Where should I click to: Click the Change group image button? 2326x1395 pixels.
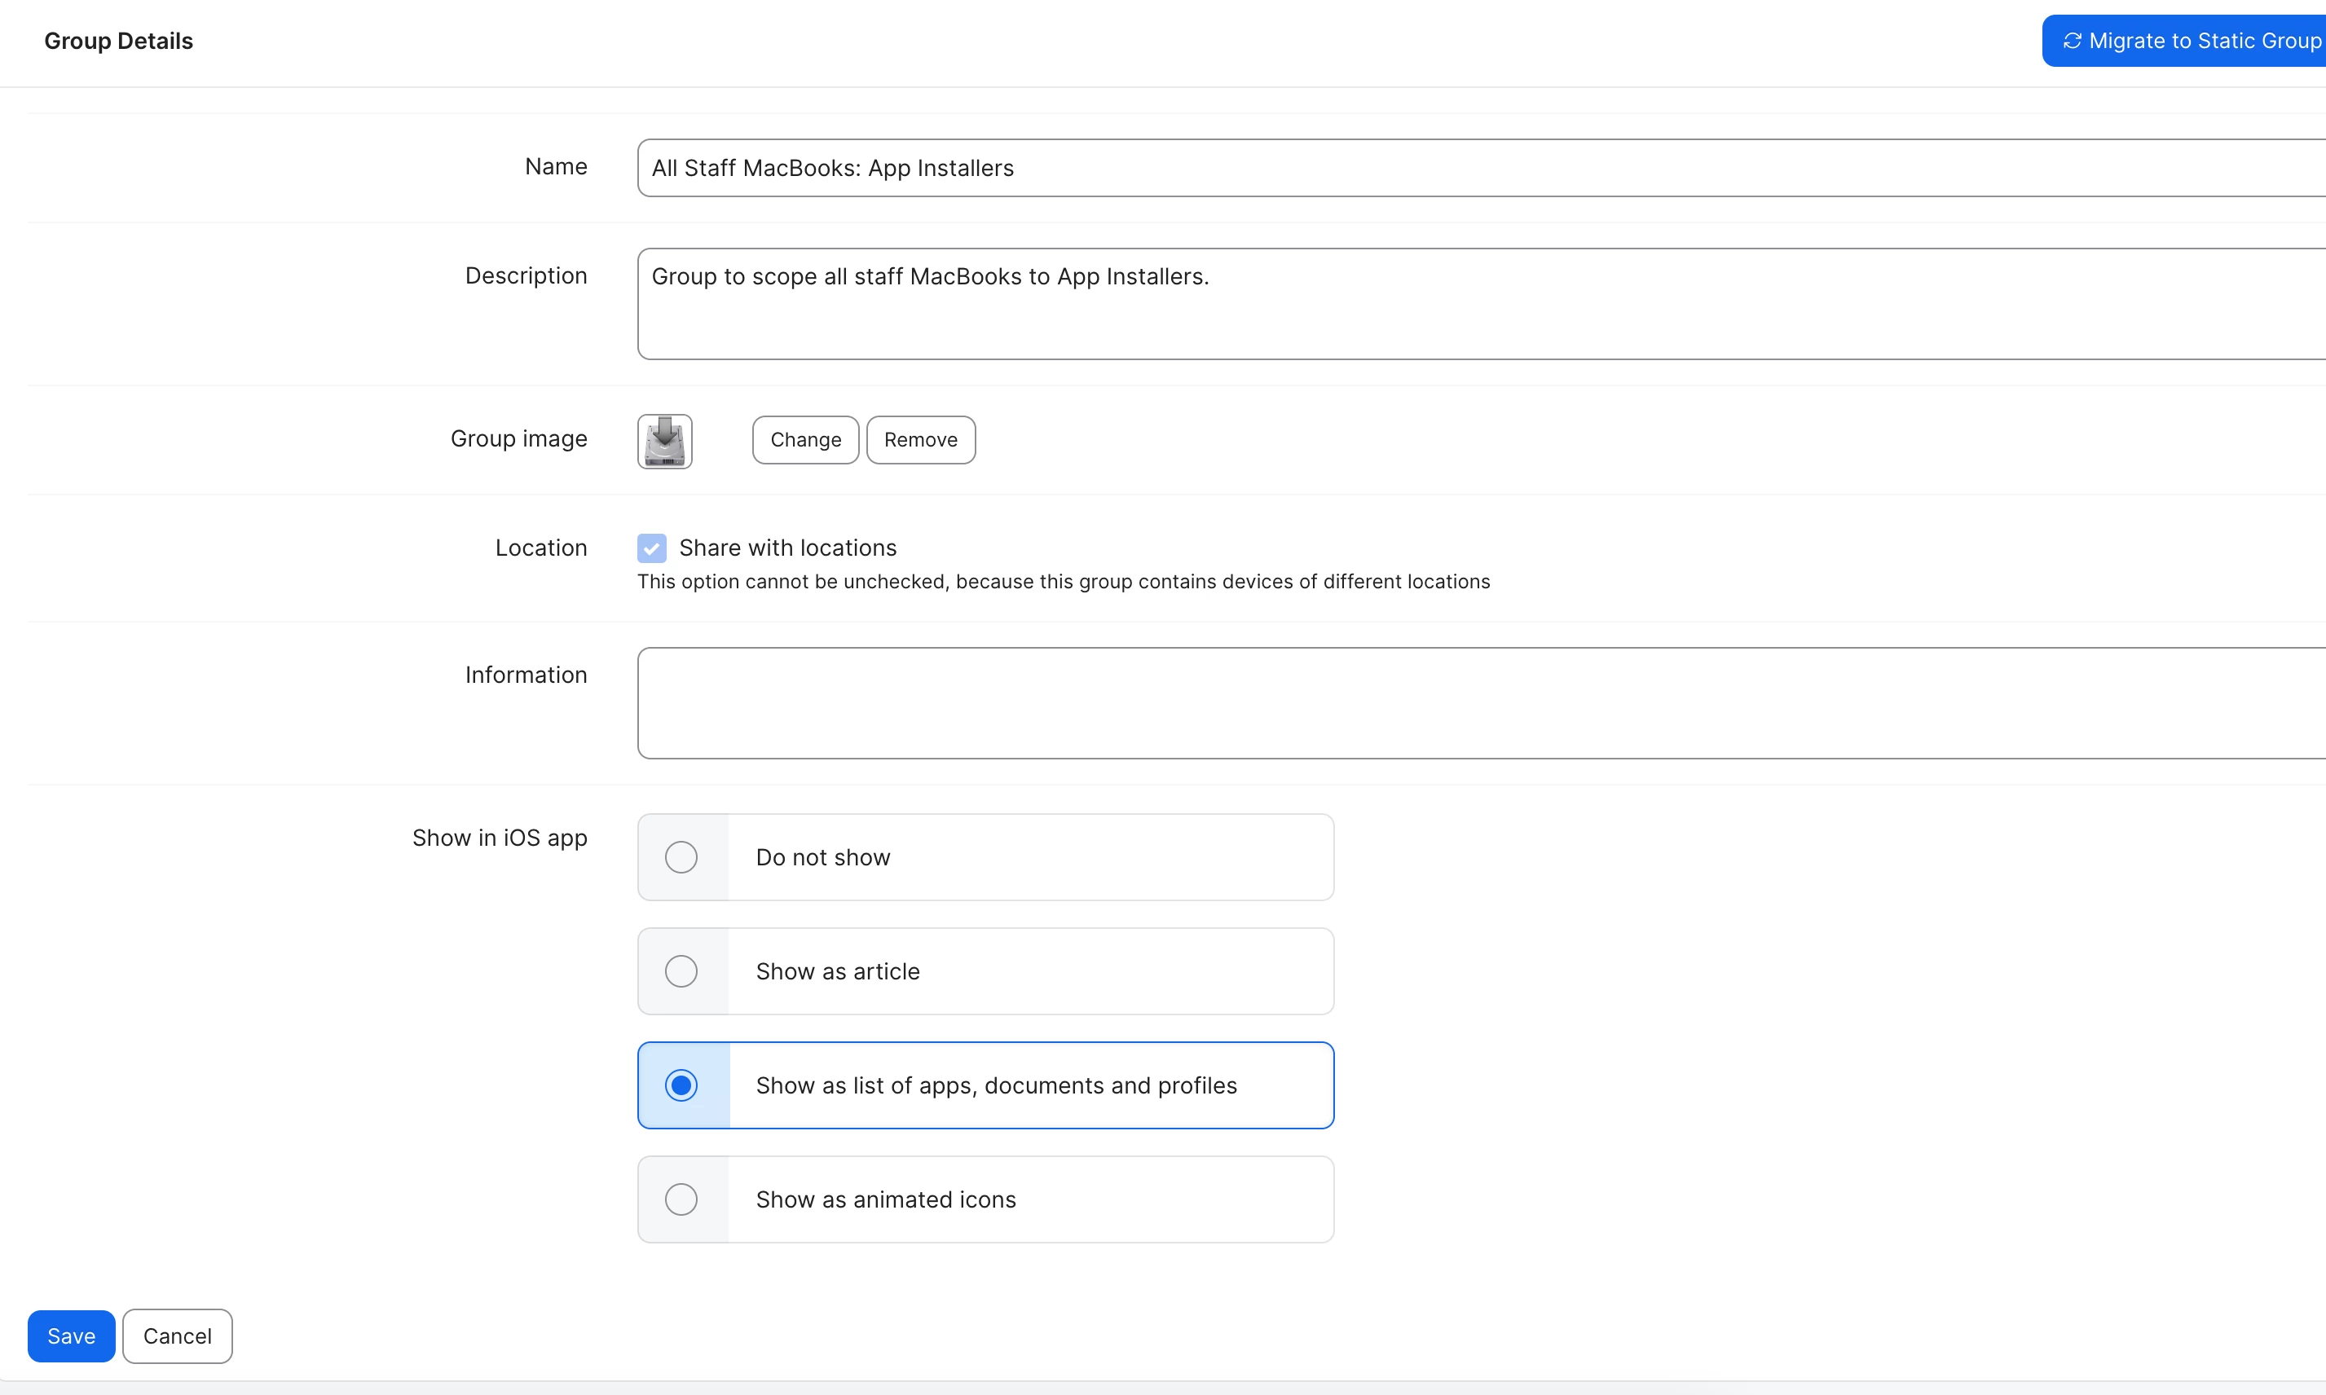pyautogui.click(x=804, y=440)
